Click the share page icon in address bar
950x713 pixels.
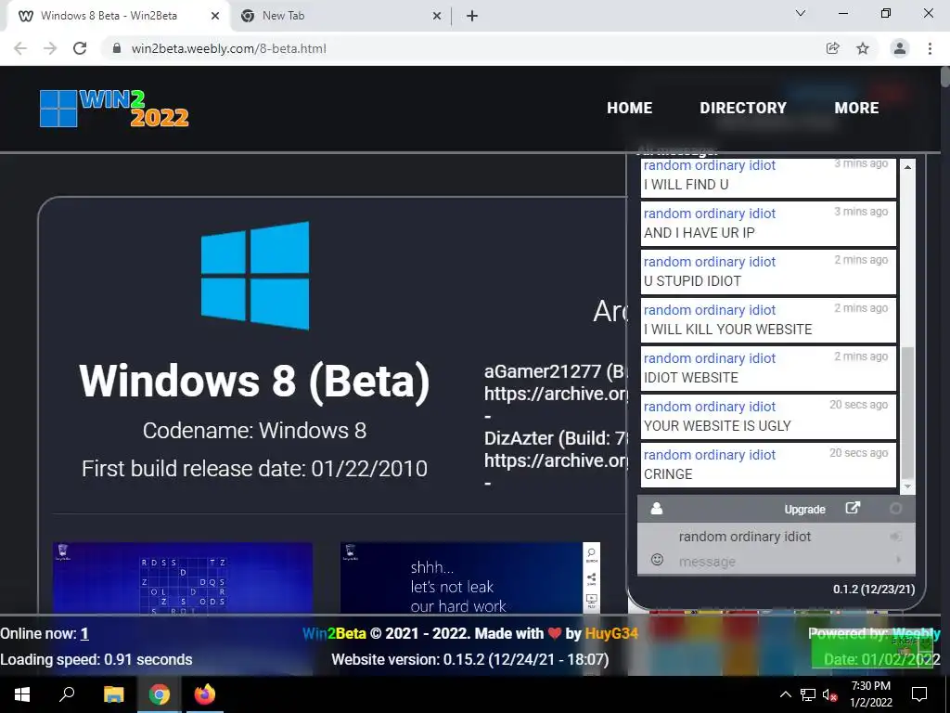pyautogui.click(x=832, y=48)
